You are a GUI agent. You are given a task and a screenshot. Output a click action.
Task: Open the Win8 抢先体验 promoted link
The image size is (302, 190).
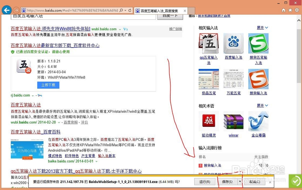pyautogui.click(x=50, y=29)
